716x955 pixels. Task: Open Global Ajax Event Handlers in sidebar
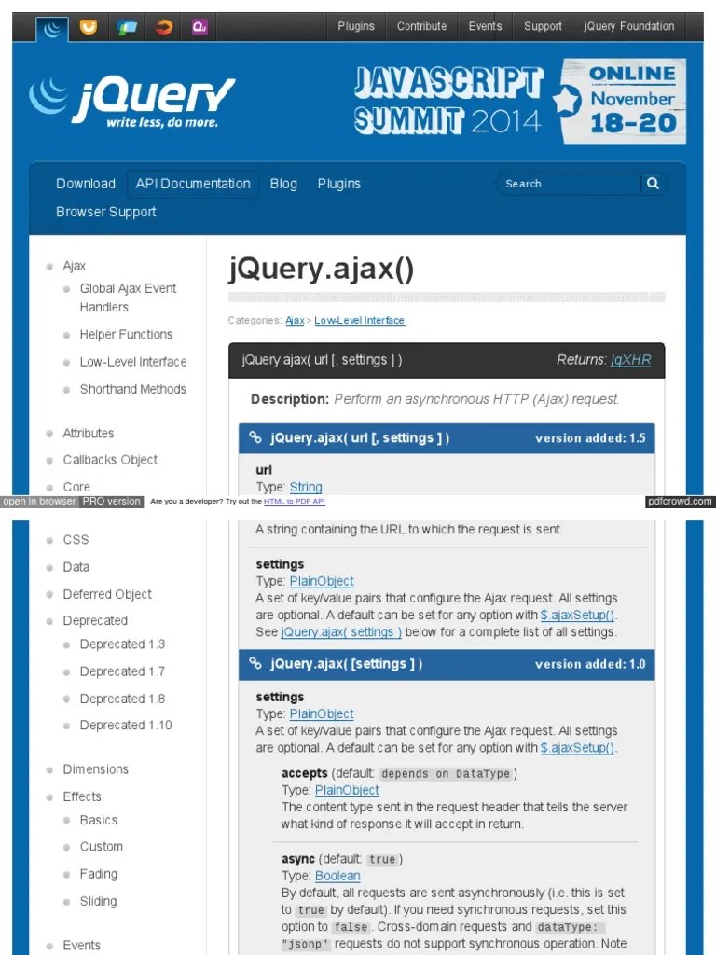[128, 298]
